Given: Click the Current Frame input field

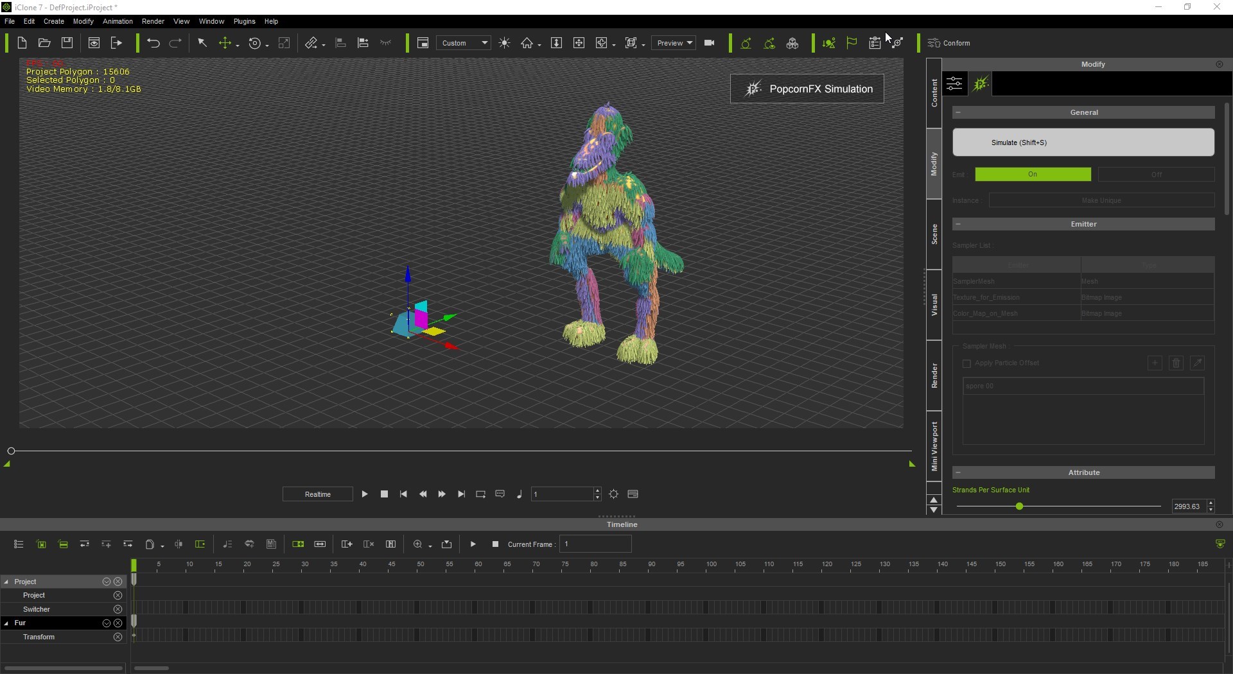Looking at the screenshot, I should point(595,544).
